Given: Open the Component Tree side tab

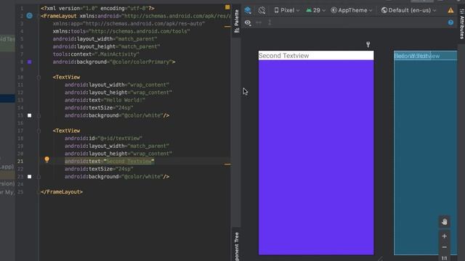Looking at the screenshot, I should click(x=236, y=246).
